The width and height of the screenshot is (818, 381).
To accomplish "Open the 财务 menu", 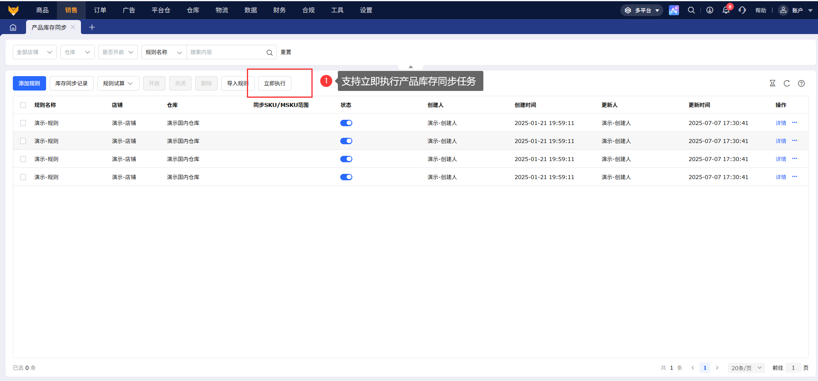I will click(279, 10).
